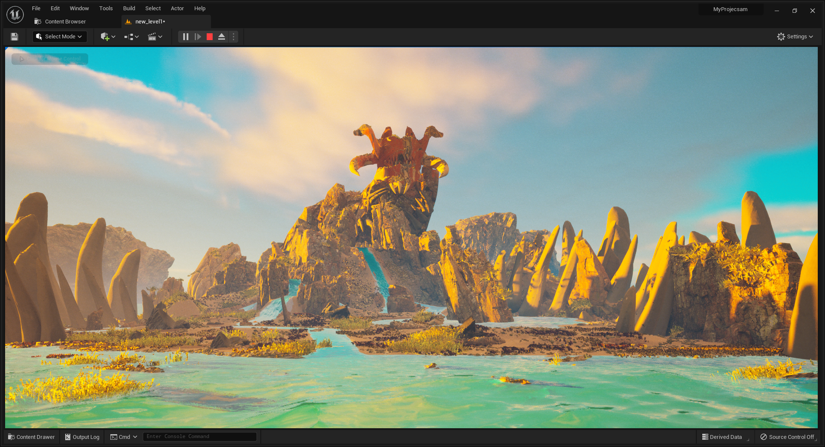Screen dimensions: 825x447
Task: Click the Enter Console Command field
Action: click(x=199, y=436)
